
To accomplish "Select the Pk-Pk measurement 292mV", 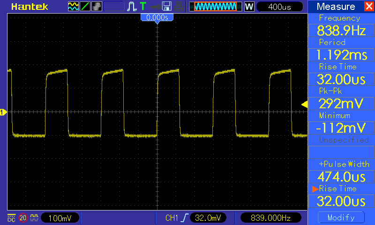I will coord(341,104).
